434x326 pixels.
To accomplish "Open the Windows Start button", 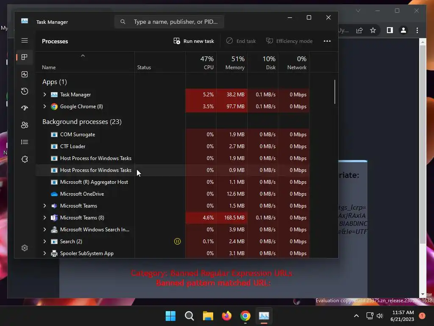I will (170, 316).
